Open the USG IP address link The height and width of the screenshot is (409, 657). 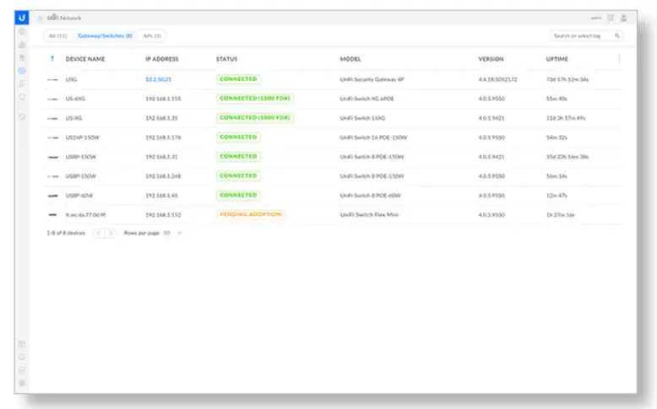(x=159, y=79)
